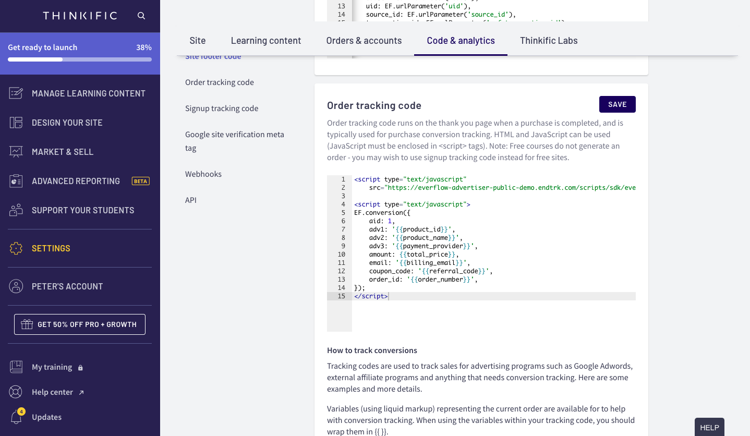Viewport: 750px width, 436px height.
Task: Click the Updates bell icon
Action: click(16, 417)
